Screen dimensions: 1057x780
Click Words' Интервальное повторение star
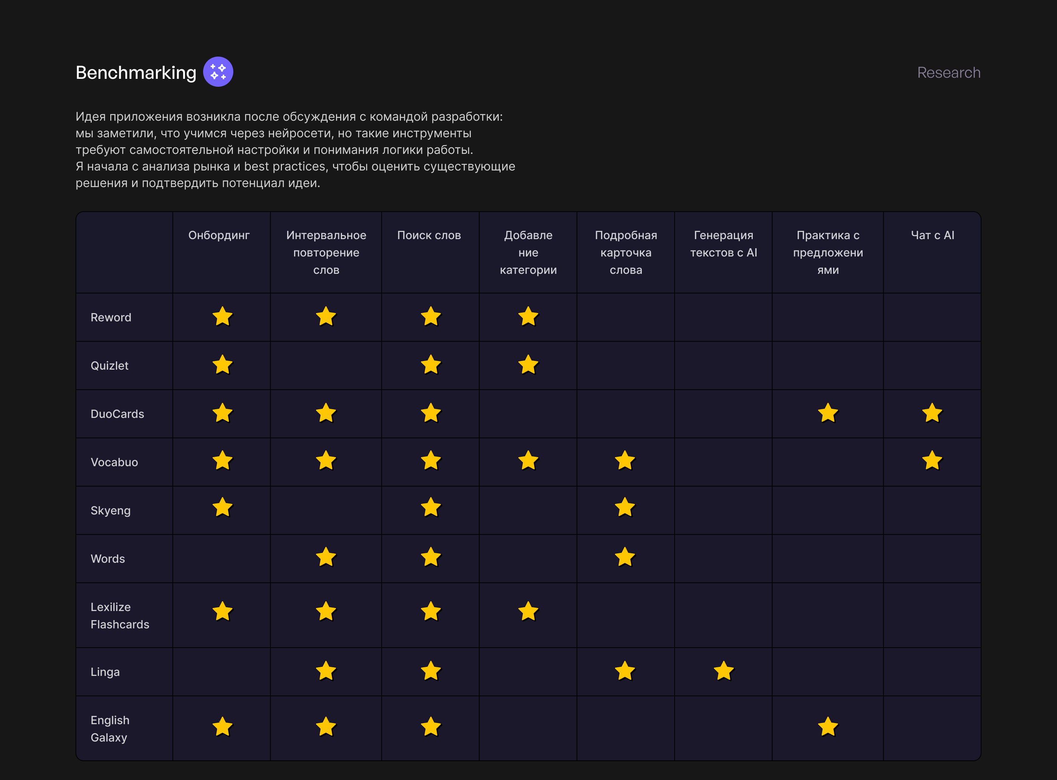(325, 557)
